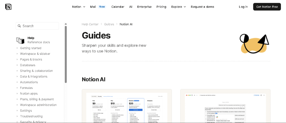Screen dimensions: 286x123
Task: Open the Explore dropdown menu
Action: (x=178, y=7)
